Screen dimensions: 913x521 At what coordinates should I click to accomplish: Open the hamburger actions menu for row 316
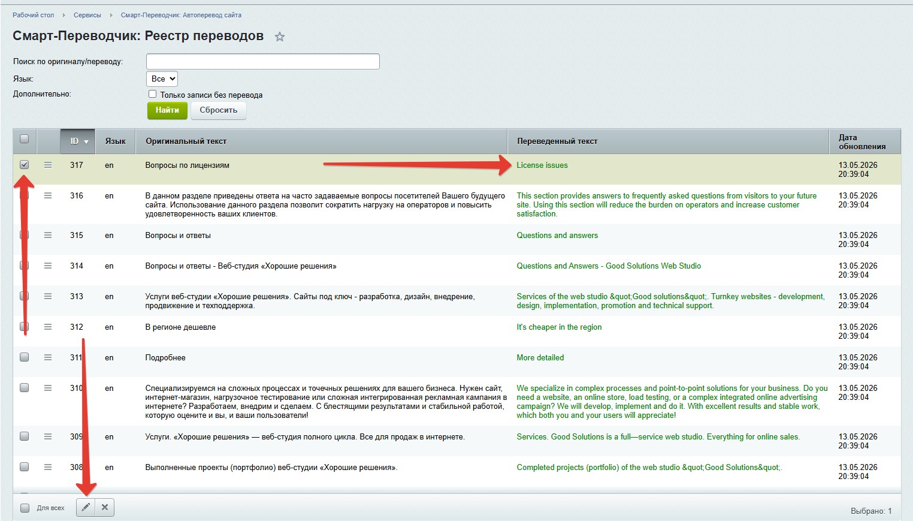[48, 195]
